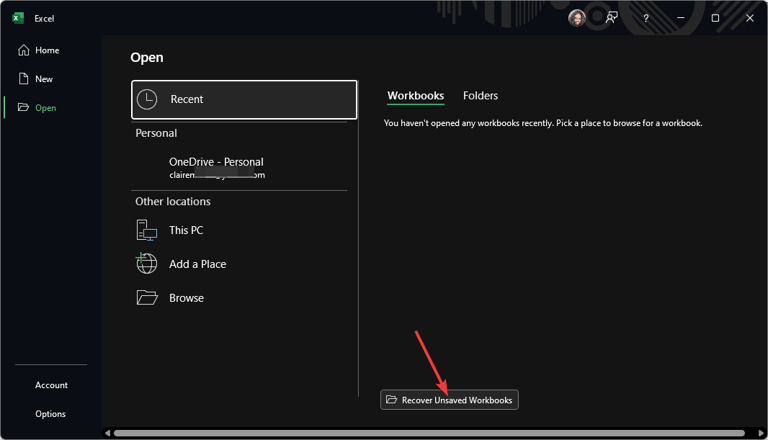Maximize the Excel window
Image resolution: width=768 pixels, height=440 pixels.
coord(715,18)
